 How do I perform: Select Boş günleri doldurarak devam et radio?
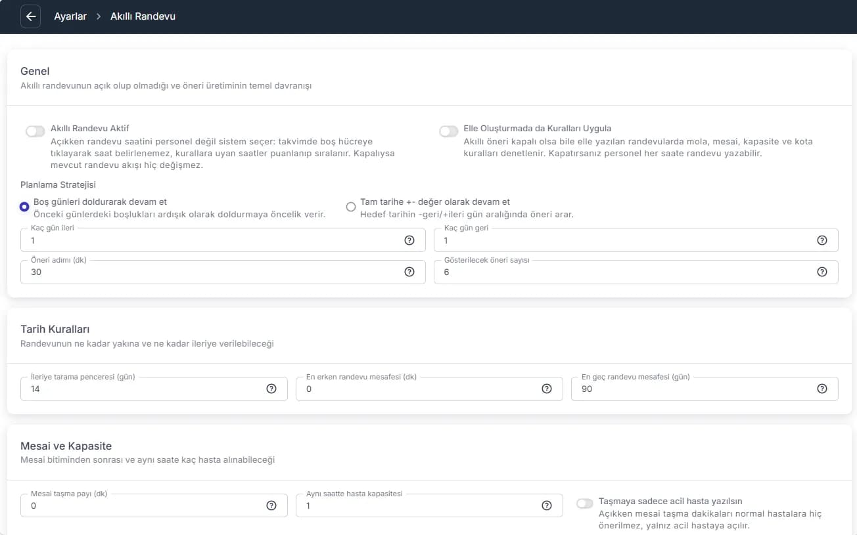tap(24, 207)
